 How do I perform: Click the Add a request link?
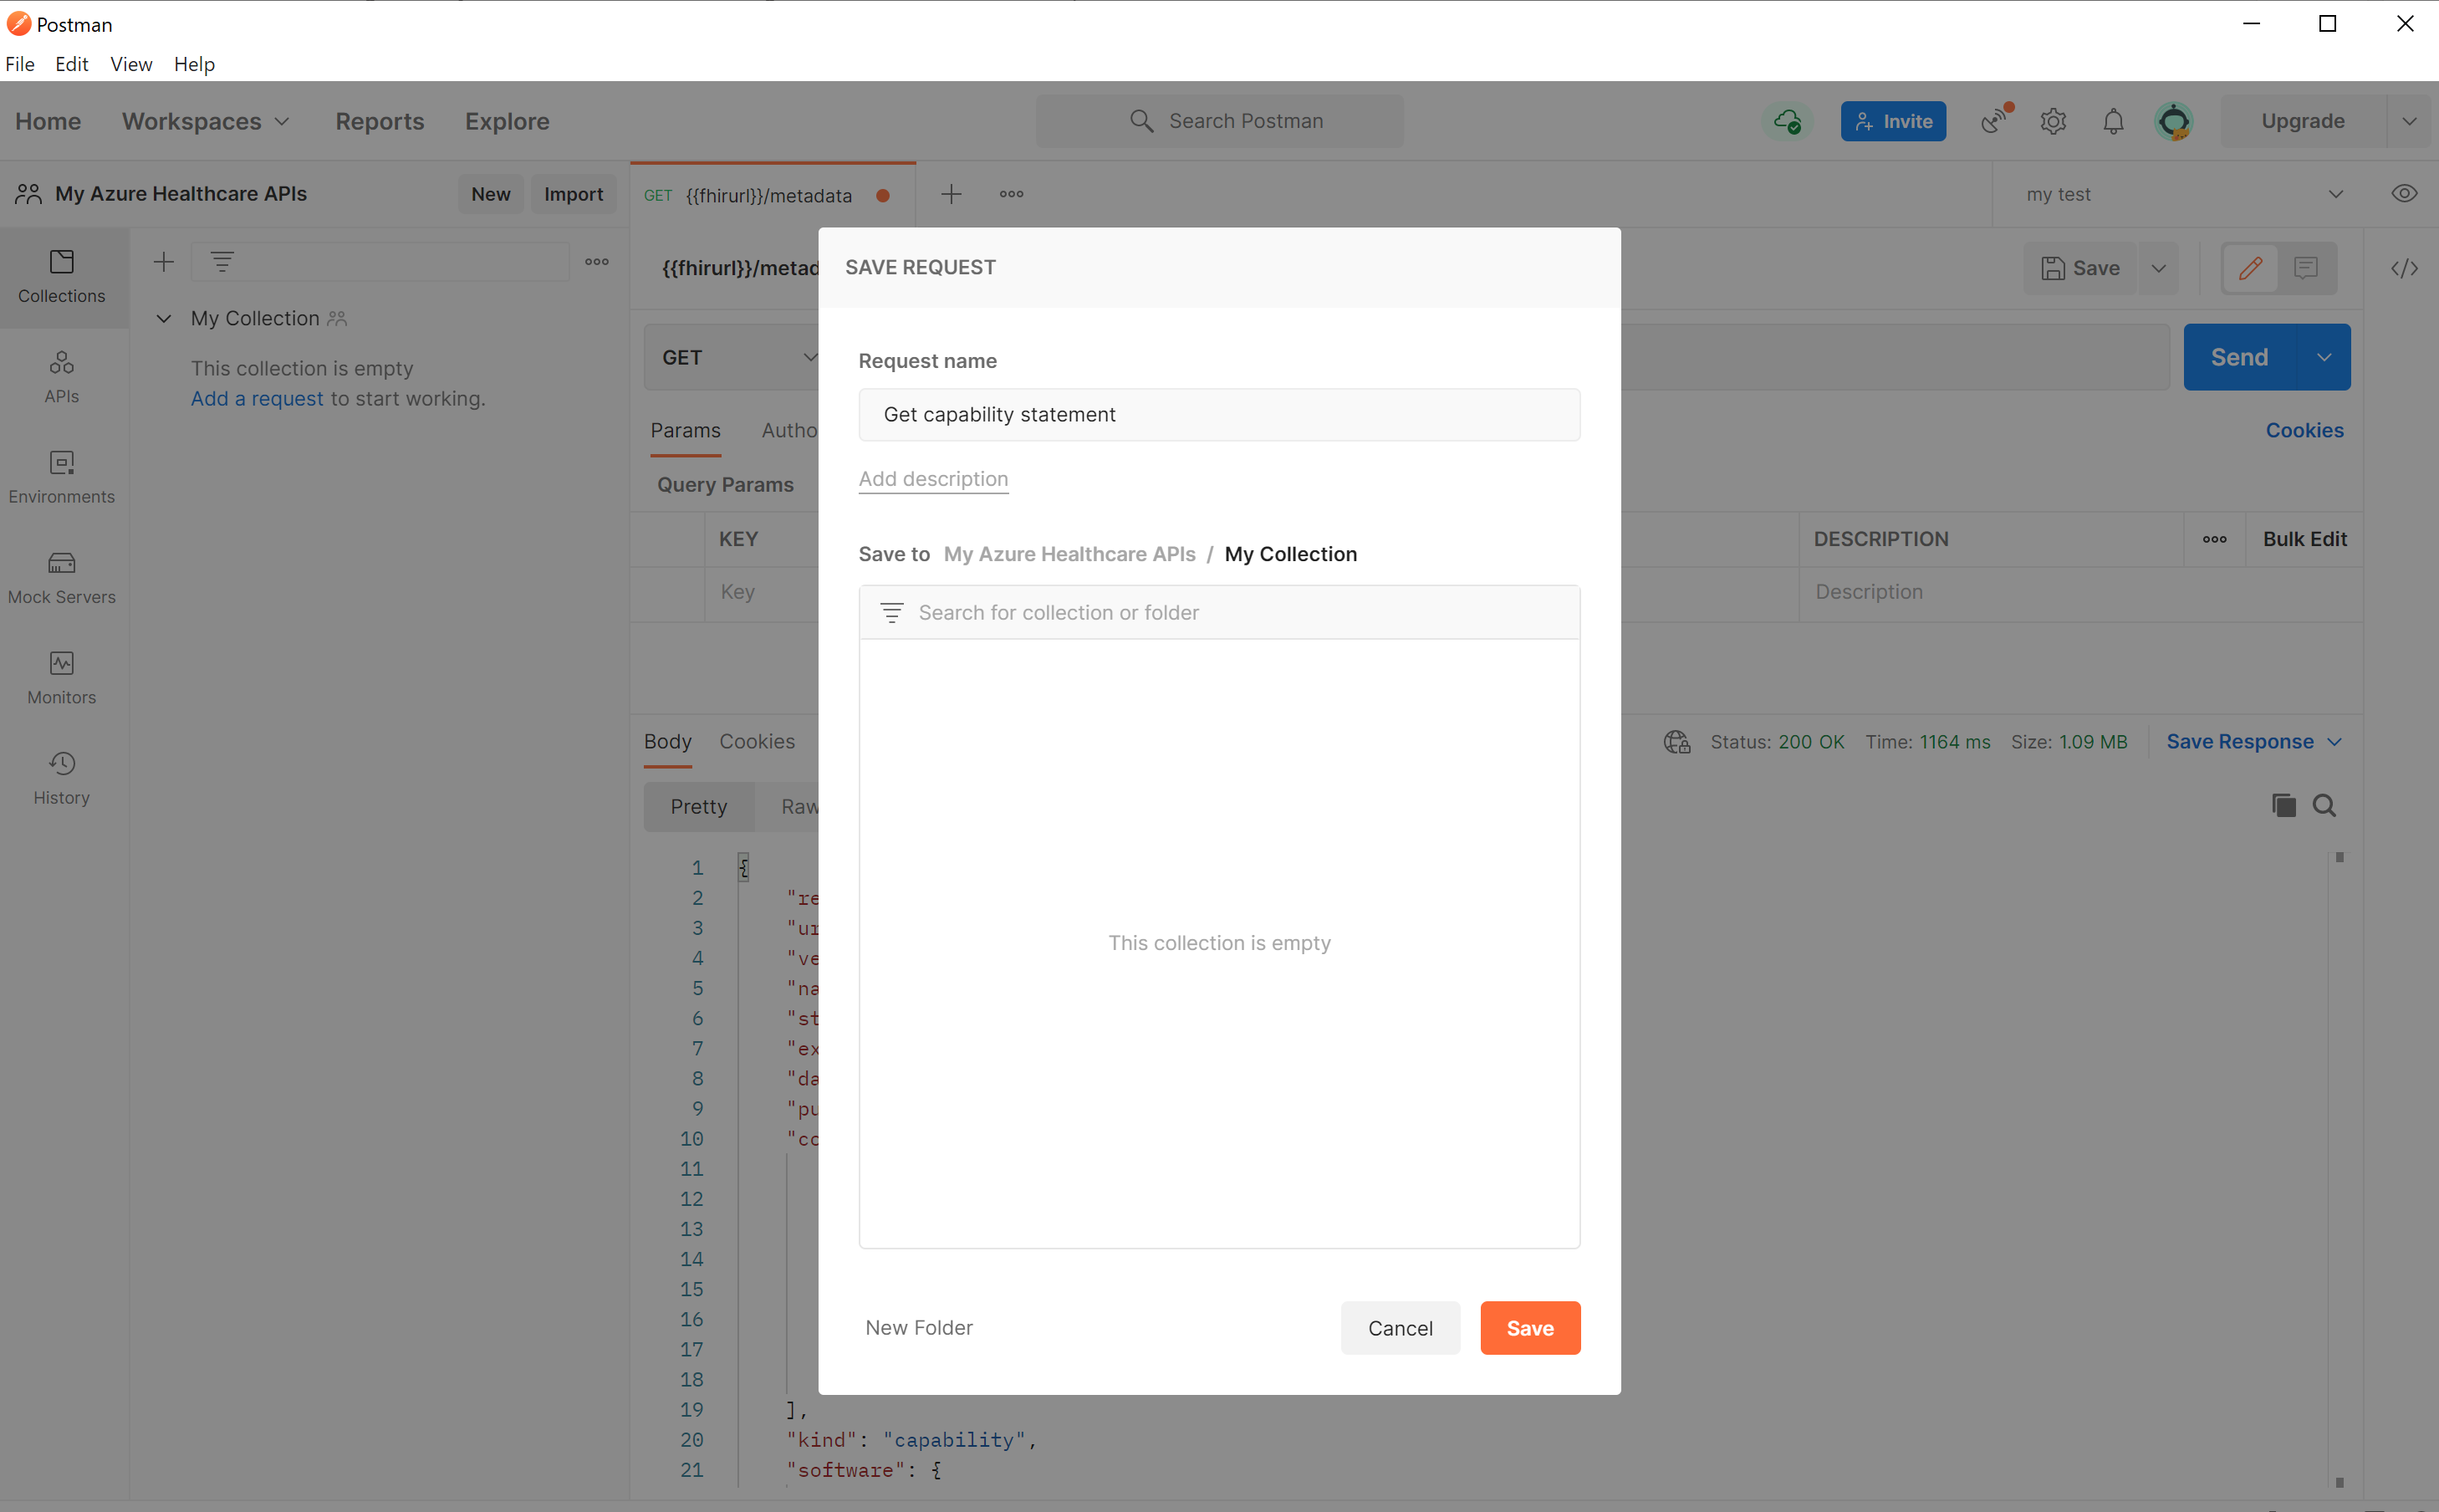258,398
